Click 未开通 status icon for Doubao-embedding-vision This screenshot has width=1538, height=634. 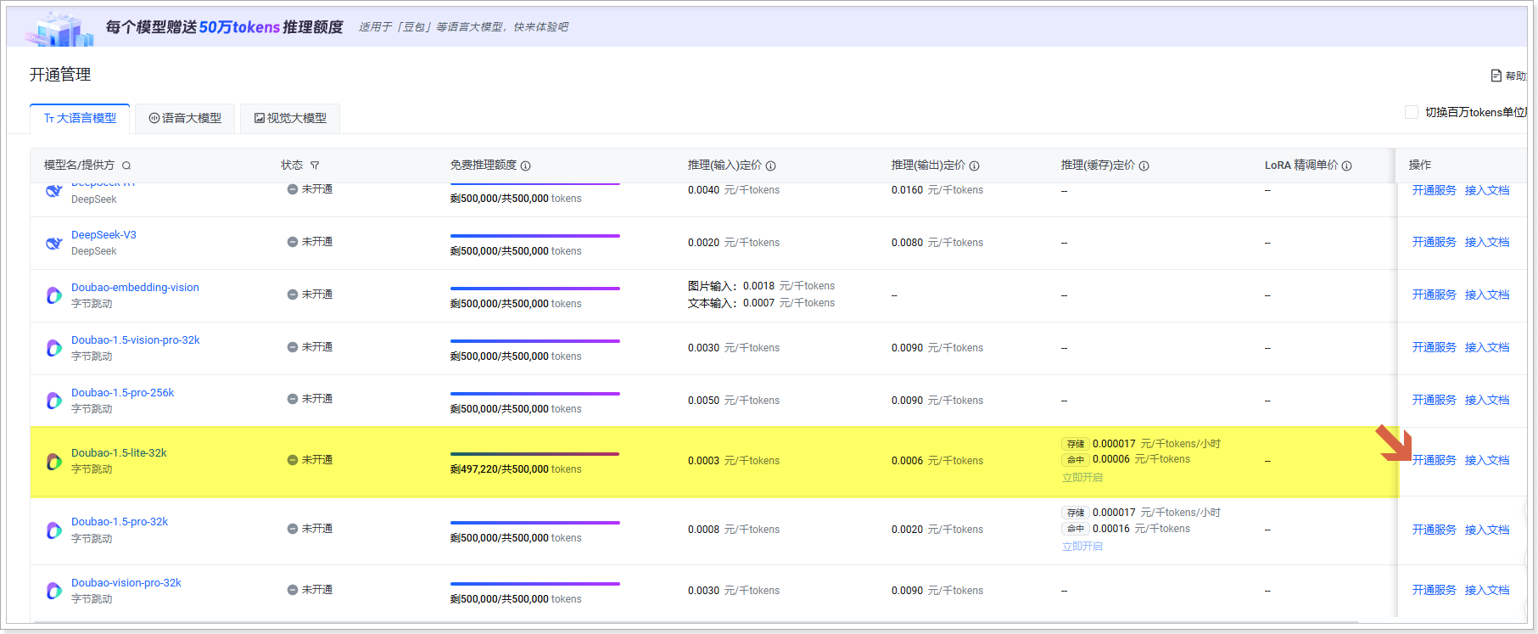tap(293, 295)
